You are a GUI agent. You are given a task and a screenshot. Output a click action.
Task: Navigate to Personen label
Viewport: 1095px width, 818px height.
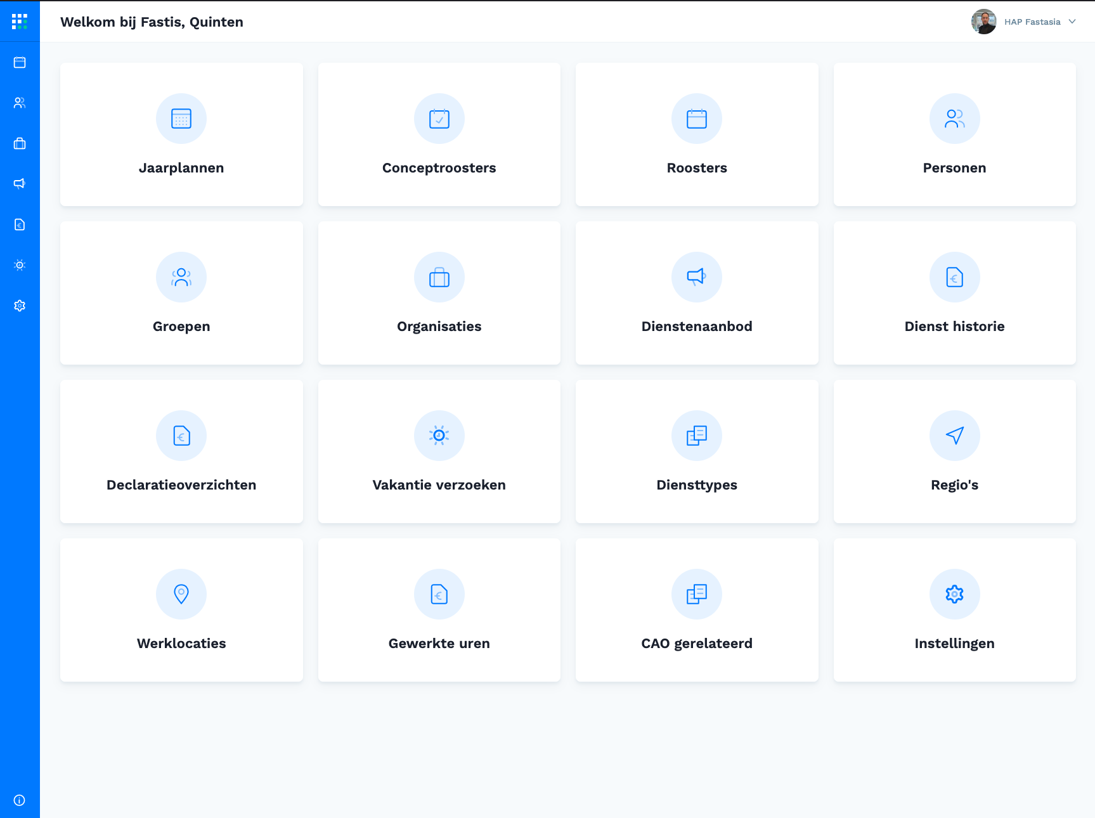click(955, 168)
